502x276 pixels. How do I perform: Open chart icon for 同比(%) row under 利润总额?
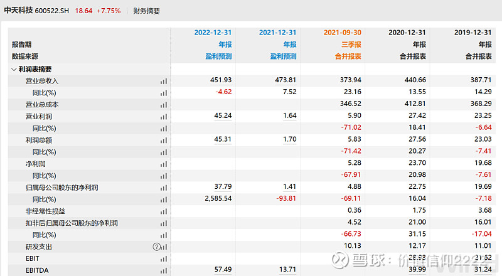[x=164, y=152]
